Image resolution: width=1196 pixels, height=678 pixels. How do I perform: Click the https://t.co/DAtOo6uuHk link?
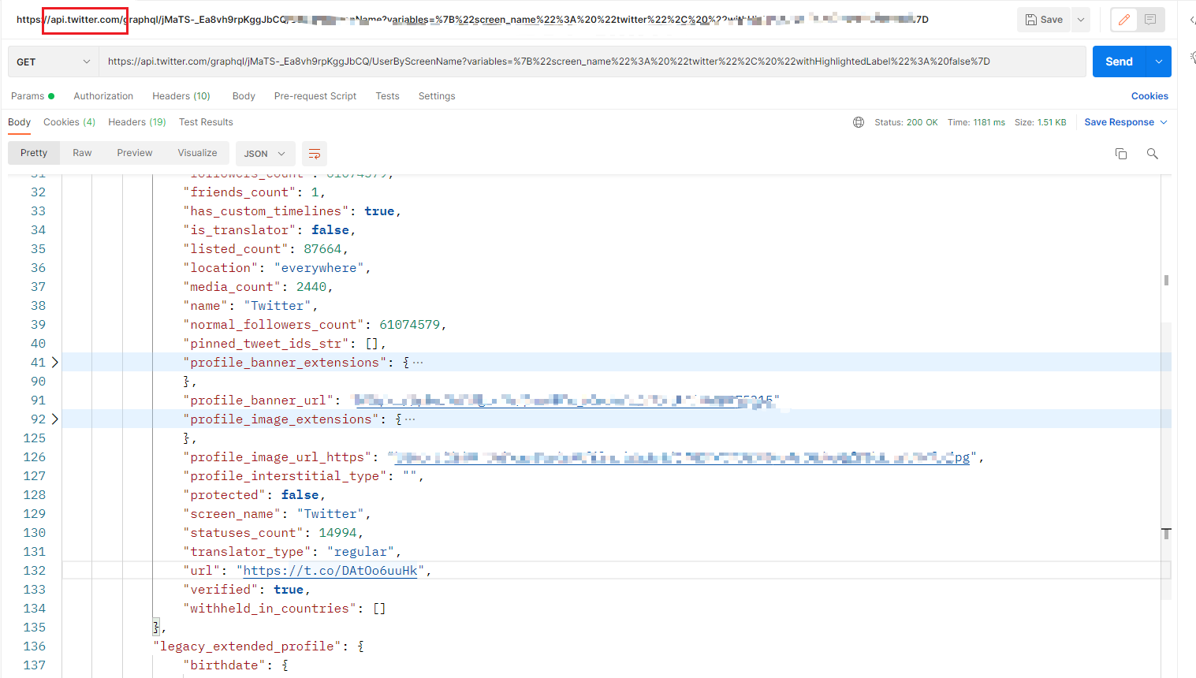pyautogui.click(x=329, y=570)
